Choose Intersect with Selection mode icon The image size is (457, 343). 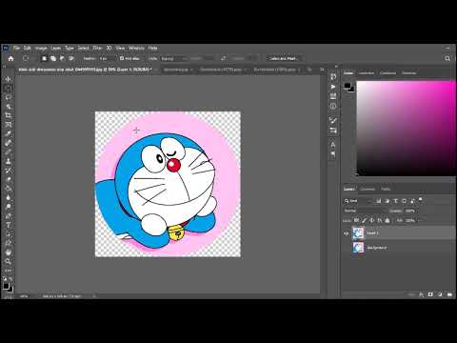71,58
